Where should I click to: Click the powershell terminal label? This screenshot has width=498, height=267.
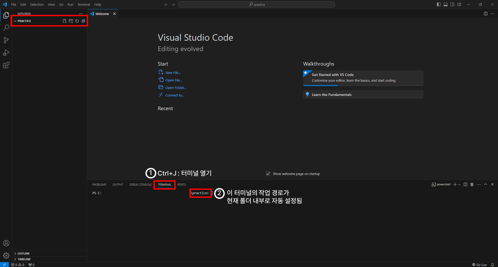(x=441, y=185)
